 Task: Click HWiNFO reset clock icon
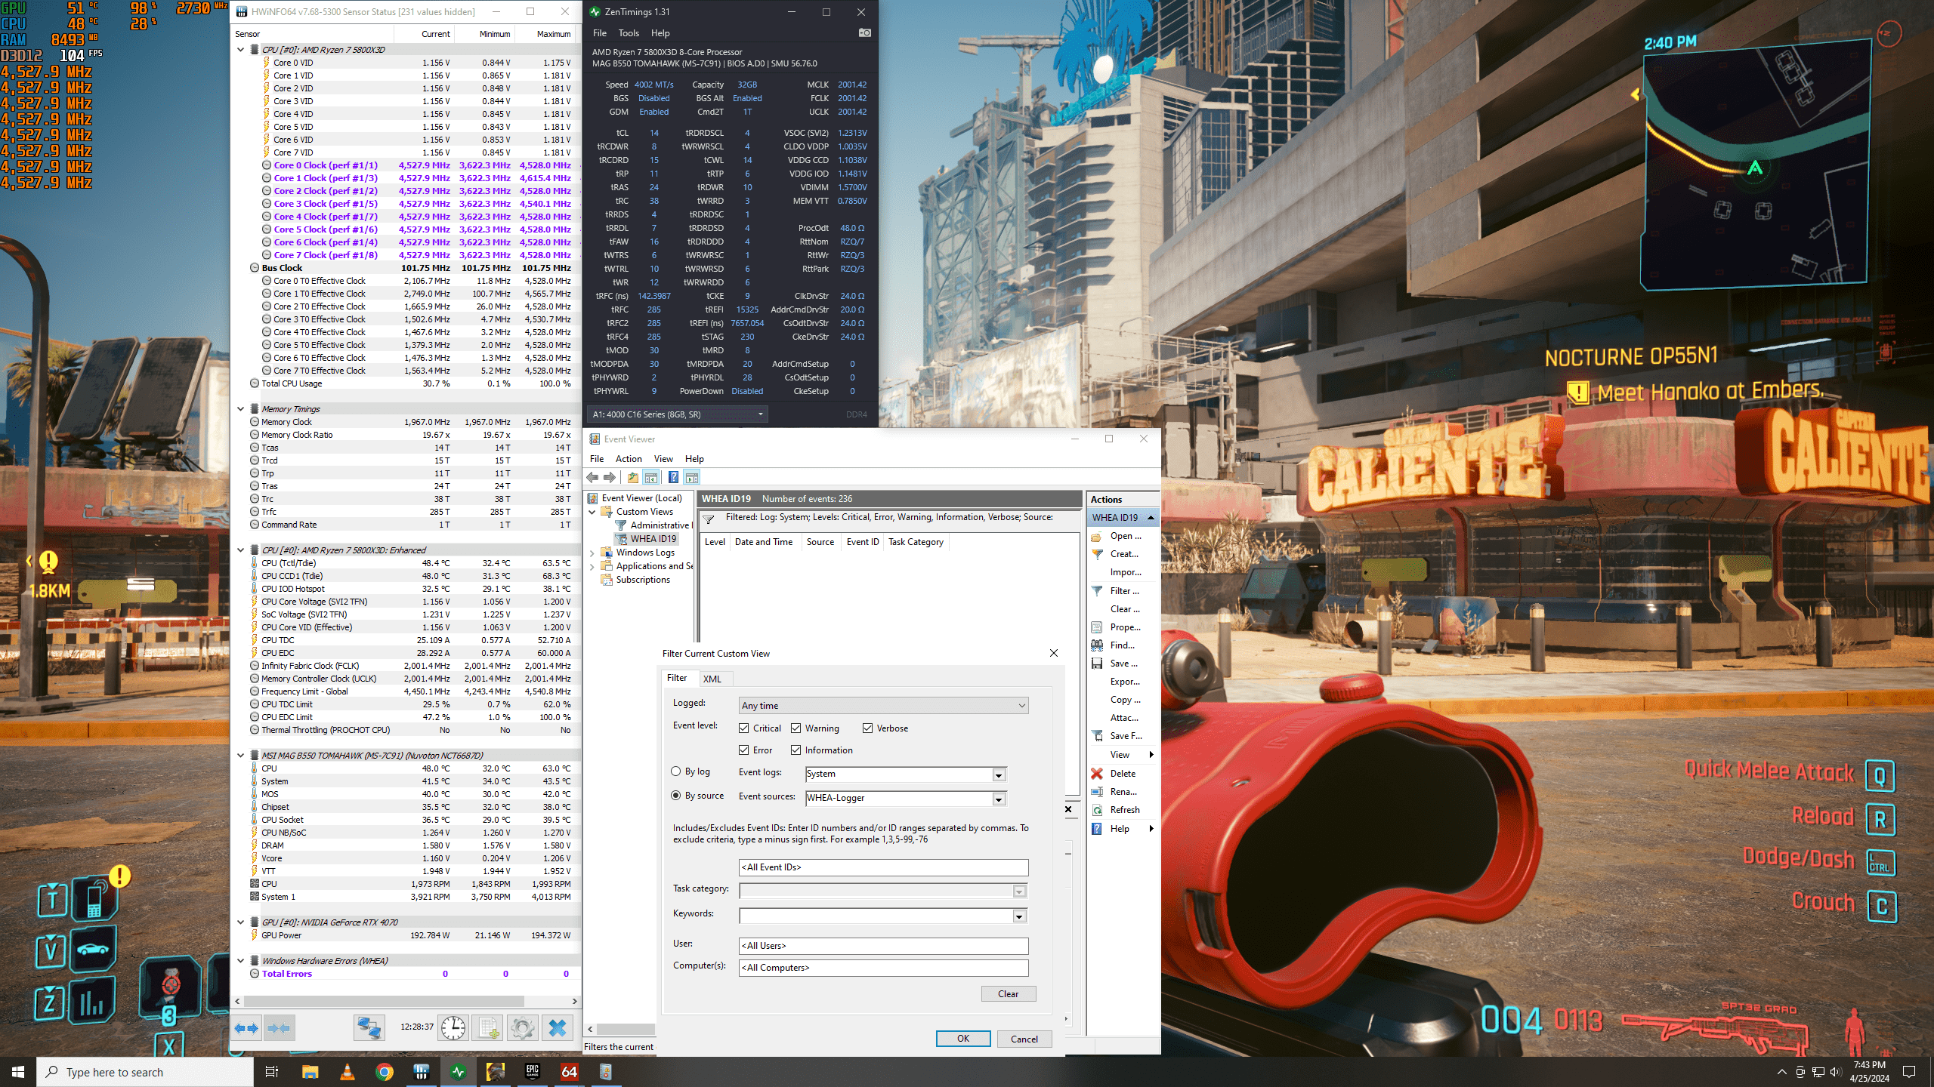coord(453,1027)
